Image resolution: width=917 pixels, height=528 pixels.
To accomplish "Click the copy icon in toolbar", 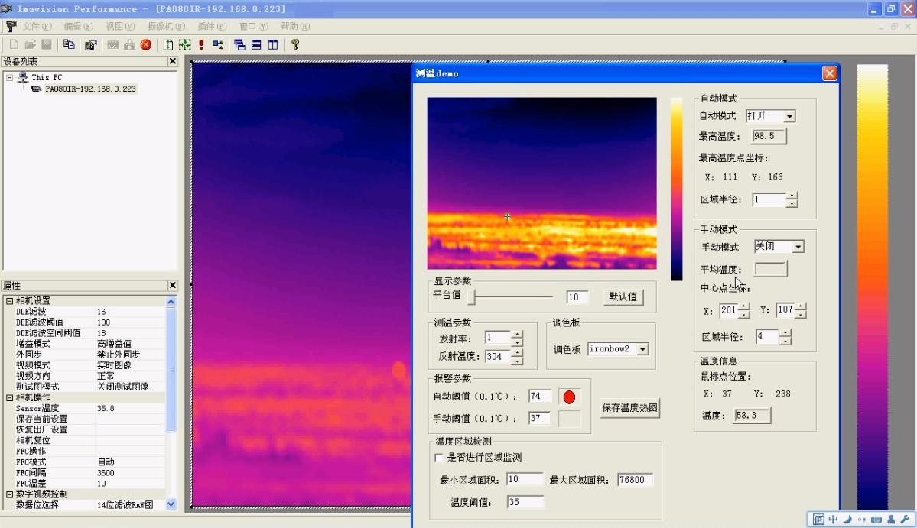I will coord(69,45).
